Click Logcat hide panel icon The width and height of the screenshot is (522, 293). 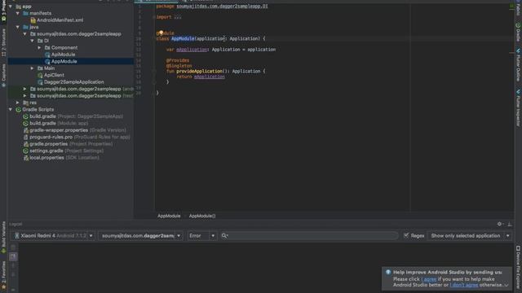coord(510,225)
